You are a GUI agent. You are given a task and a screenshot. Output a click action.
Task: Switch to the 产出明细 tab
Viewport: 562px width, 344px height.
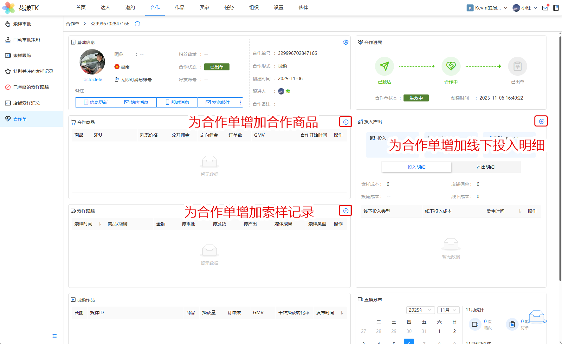[x=485, y=167]
